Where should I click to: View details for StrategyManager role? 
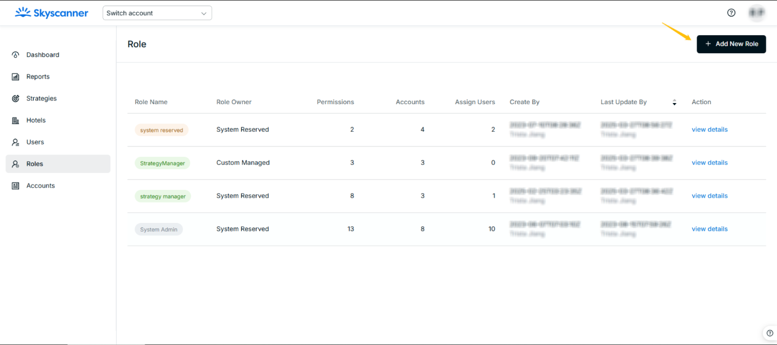[x=710, y=163]
